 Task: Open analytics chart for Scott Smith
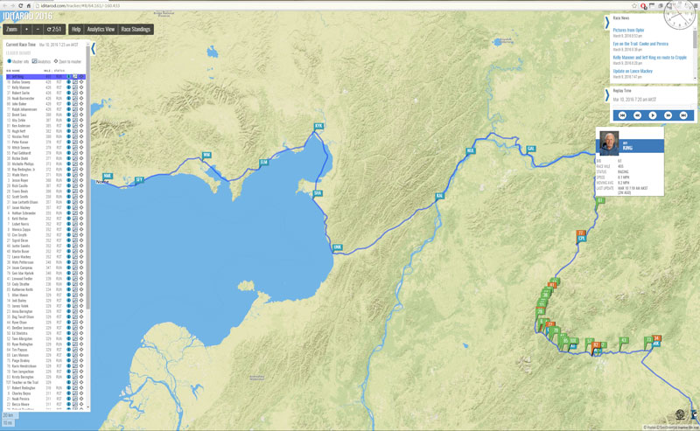point(75,197)
